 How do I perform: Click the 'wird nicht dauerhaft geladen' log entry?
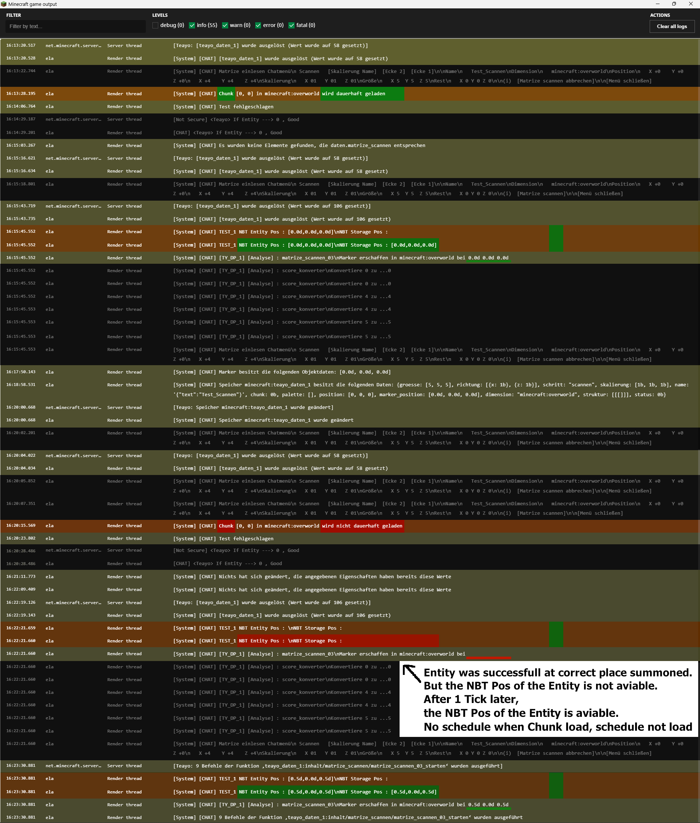[362, 526]
